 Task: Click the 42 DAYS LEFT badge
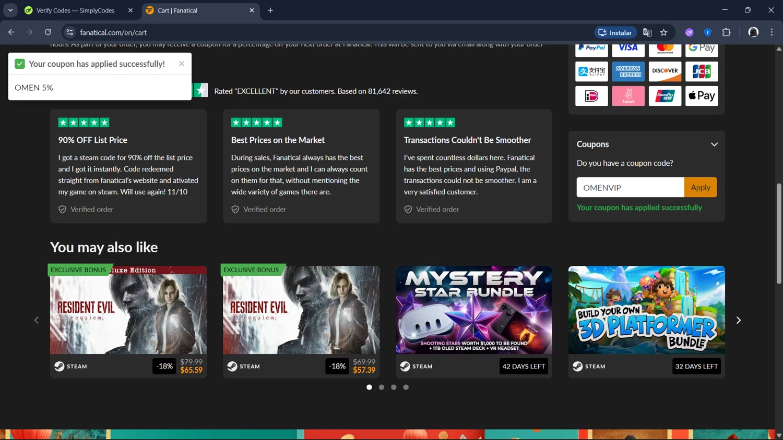[524, 366]
